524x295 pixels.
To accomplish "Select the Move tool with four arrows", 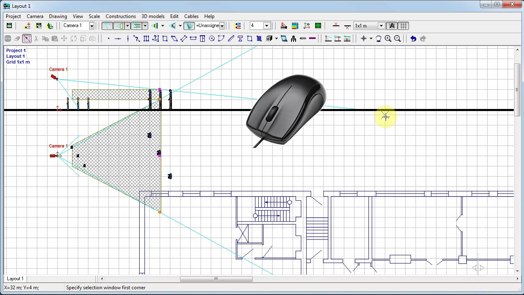I will [64, 39].
